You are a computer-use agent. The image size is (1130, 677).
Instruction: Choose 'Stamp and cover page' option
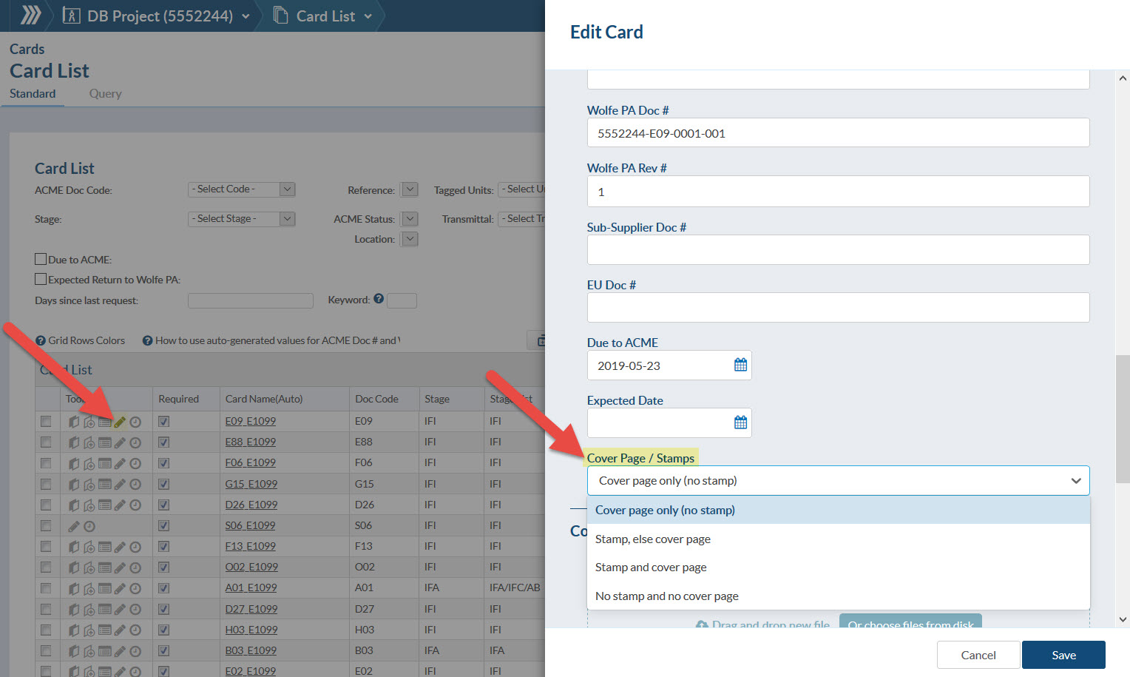pos(838,567)
